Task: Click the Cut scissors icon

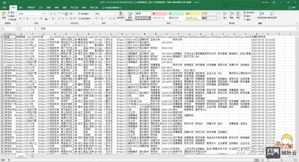Action: tap(9, 12)
